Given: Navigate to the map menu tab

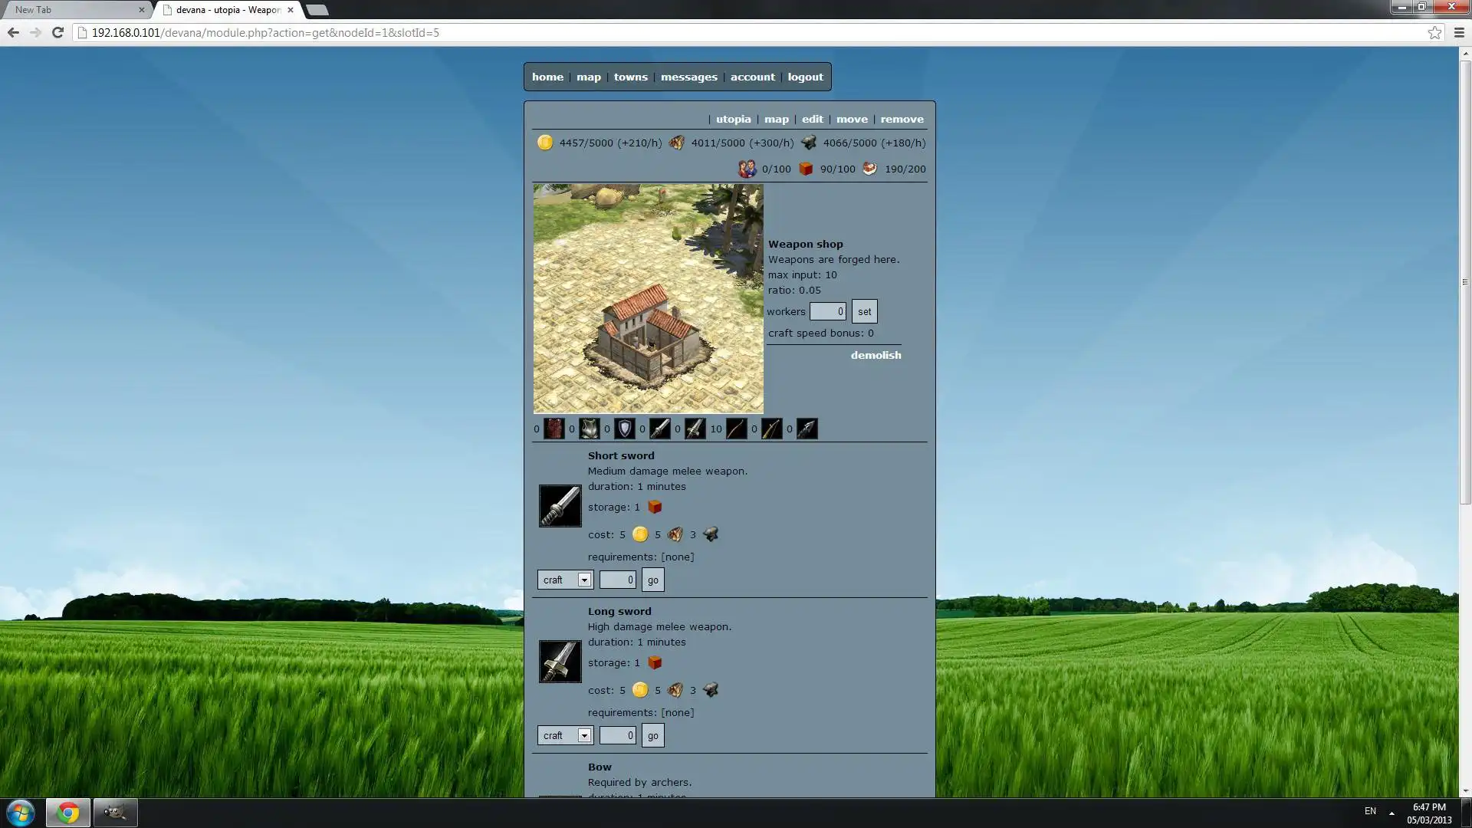Looking at the screenshot, I should pyautogui.click(x=587, y=77).
